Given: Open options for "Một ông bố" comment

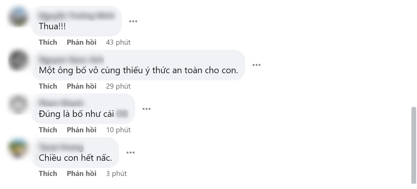Looking at the screenshot, I should point(256,65).
